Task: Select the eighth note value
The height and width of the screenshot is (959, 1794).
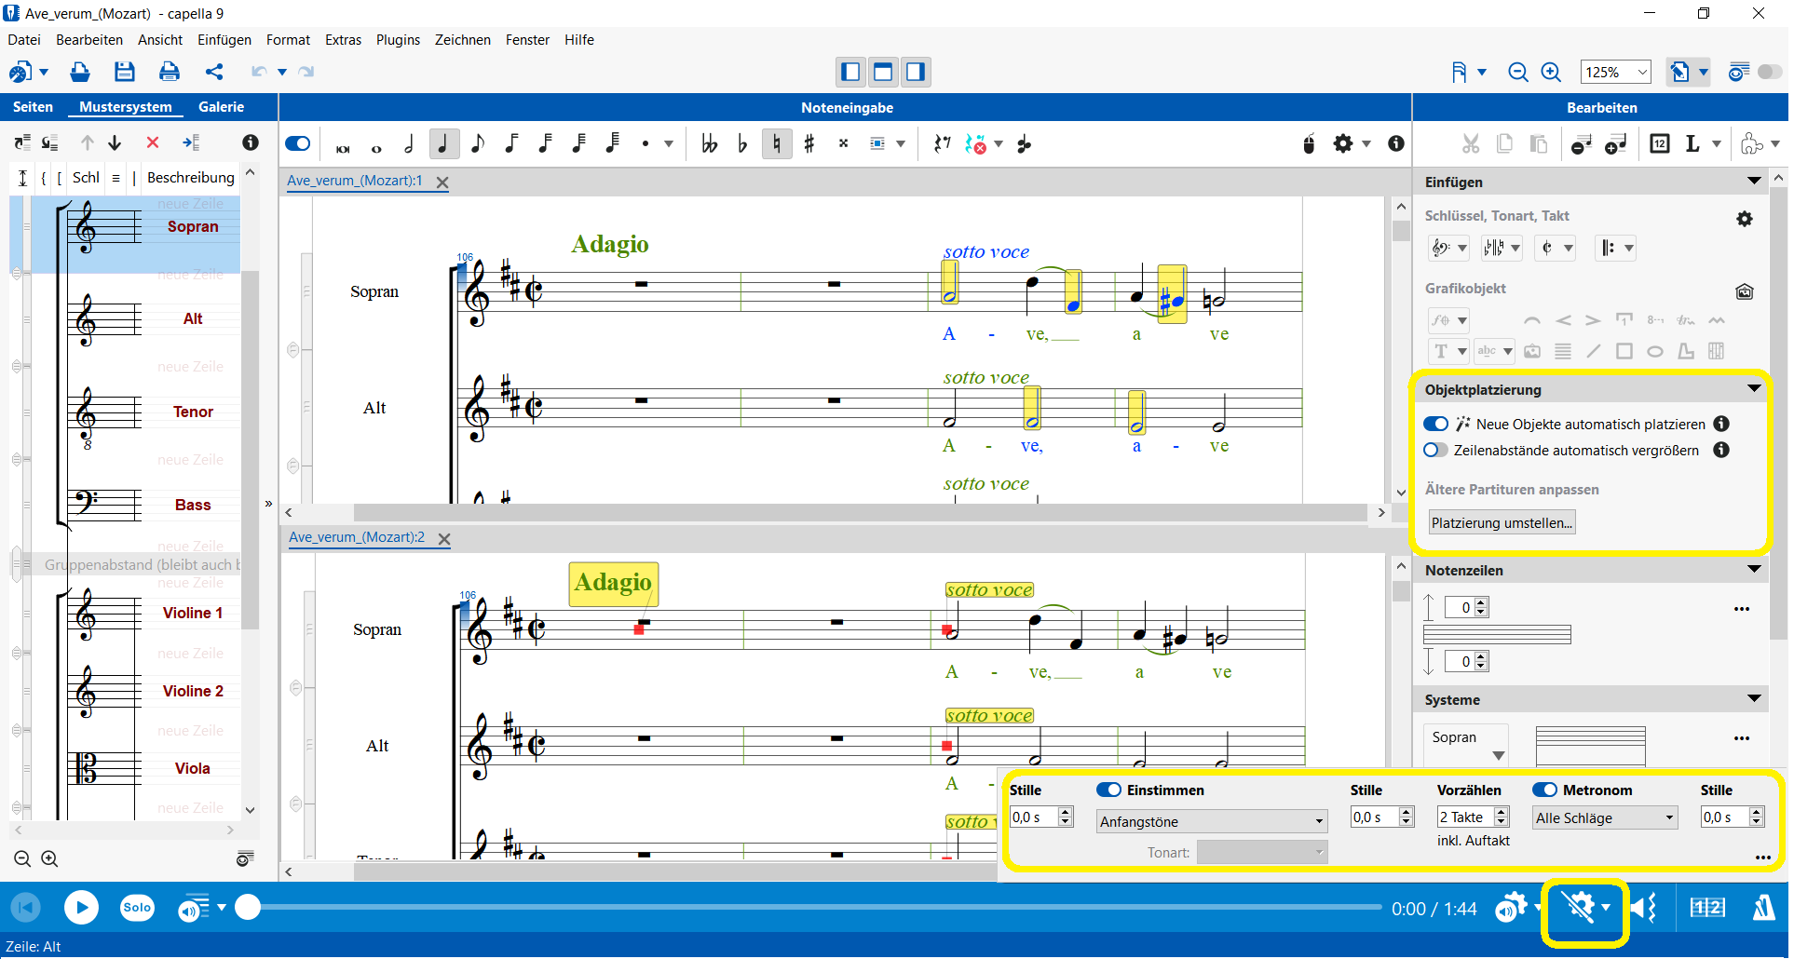Action: pos(477,143)
